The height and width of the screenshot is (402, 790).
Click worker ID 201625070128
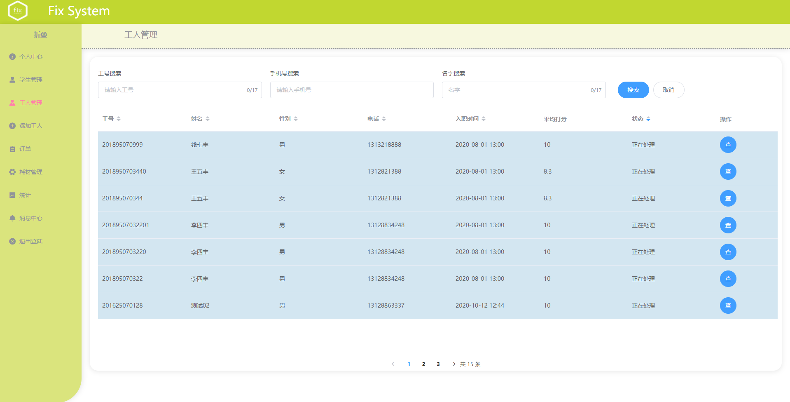[x=122, y=306]
